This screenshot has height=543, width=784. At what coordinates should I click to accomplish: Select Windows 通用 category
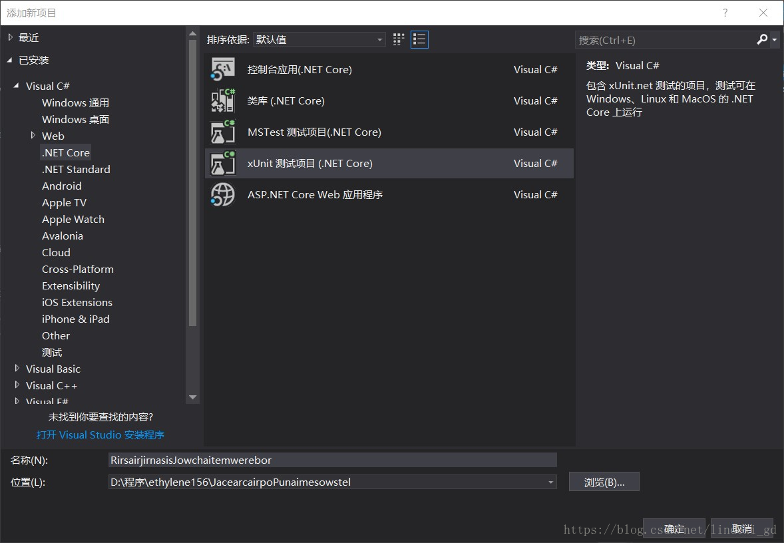click(75, 102)
